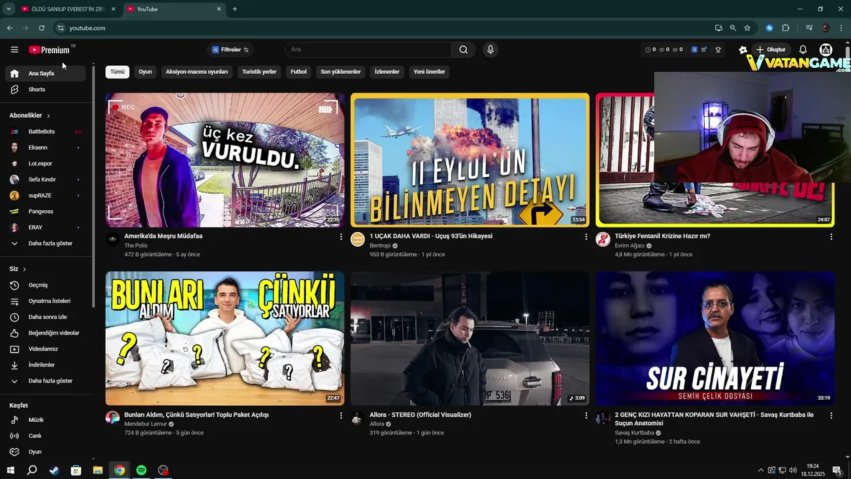Open a new browser tab
Image resolution: width=851 pixels, height=479 pixels.
point(235,9)
